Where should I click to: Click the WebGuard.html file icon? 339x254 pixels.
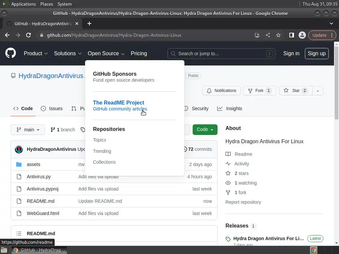pos(19,213)
